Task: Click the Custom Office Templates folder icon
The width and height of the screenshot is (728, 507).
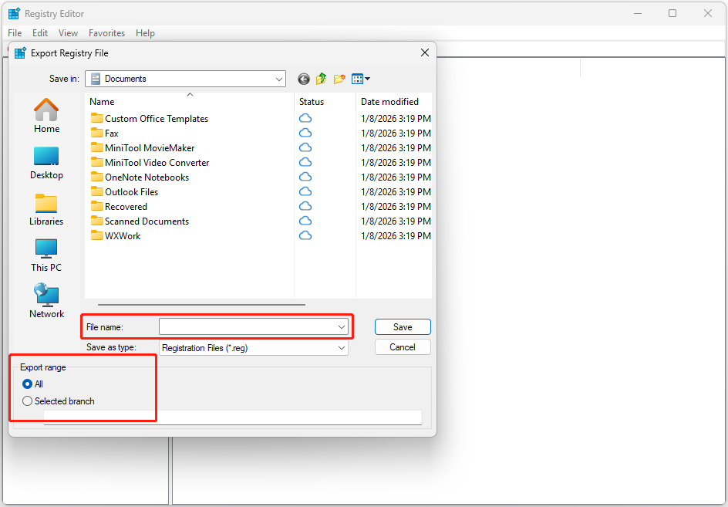Action: click(97, 118)
